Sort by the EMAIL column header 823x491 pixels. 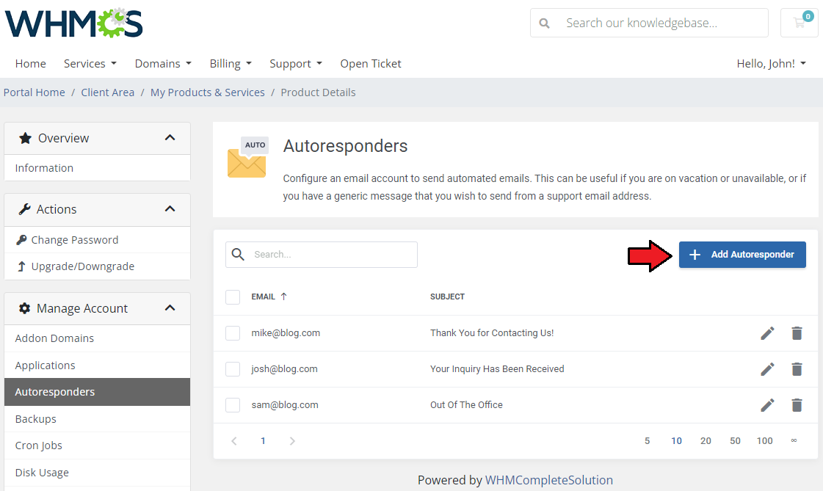pos(263,297)
